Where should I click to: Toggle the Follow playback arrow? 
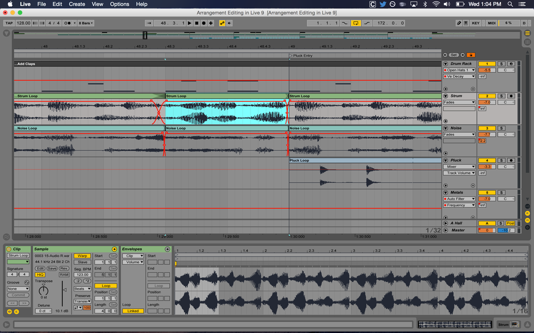tap(149, 23)
